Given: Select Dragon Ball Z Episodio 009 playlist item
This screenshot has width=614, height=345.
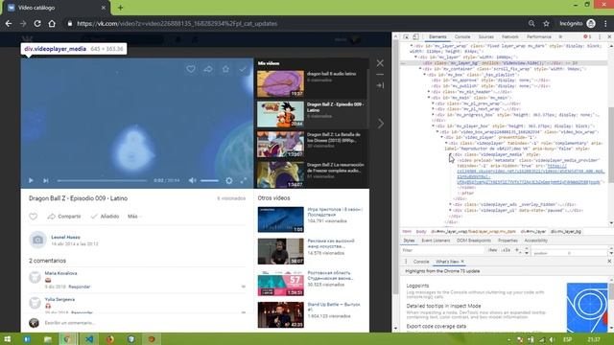Looking at the screenshot, I should [311, 114].
